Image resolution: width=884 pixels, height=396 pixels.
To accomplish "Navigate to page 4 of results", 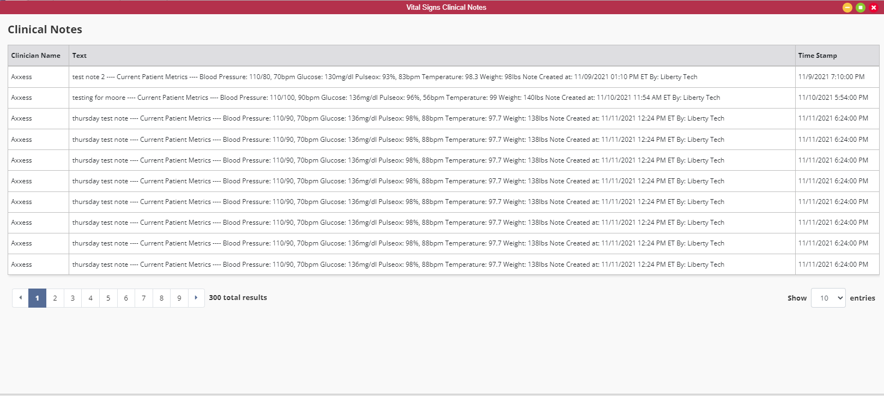I will 90,298.
